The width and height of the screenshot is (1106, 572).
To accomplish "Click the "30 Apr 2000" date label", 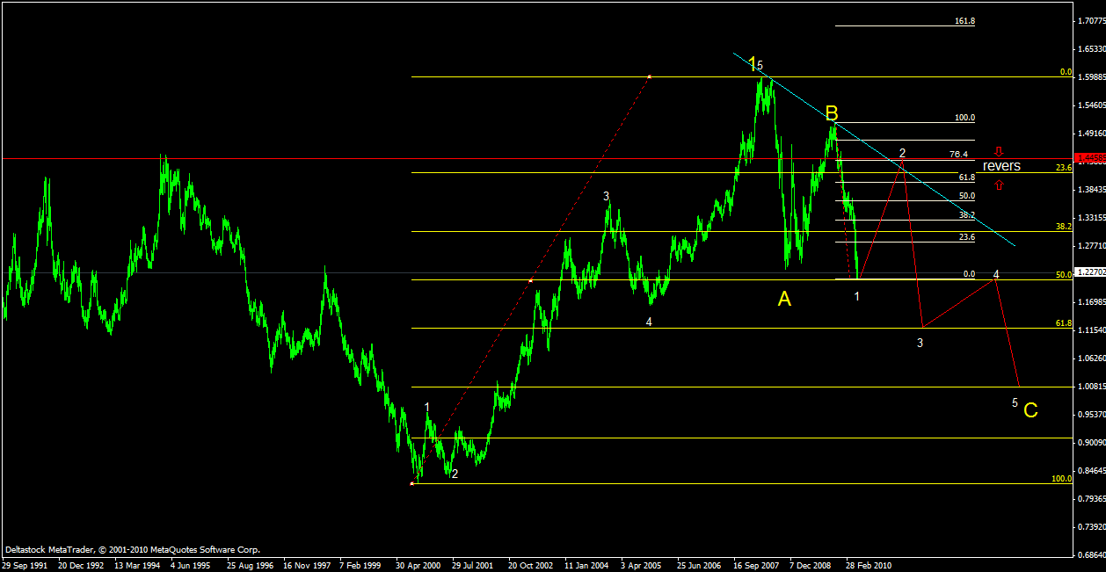I will pyautogui.click(x=418, y=565).
